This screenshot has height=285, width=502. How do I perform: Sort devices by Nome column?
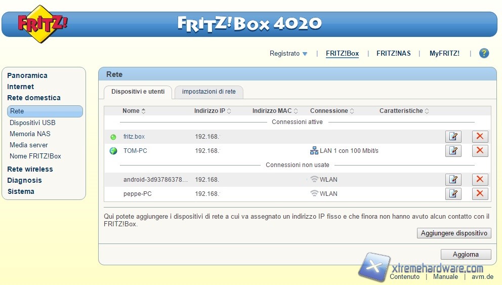click(134, 111)
